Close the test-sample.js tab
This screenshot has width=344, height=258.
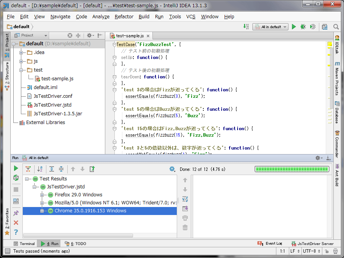tap(148, 36)
